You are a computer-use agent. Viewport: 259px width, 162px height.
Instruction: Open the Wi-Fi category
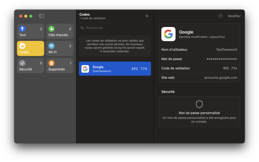[x=60, y=48]
